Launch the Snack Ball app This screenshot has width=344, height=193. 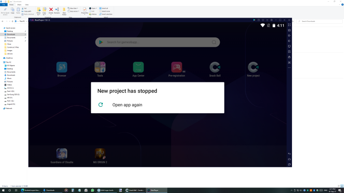(215, 69)
